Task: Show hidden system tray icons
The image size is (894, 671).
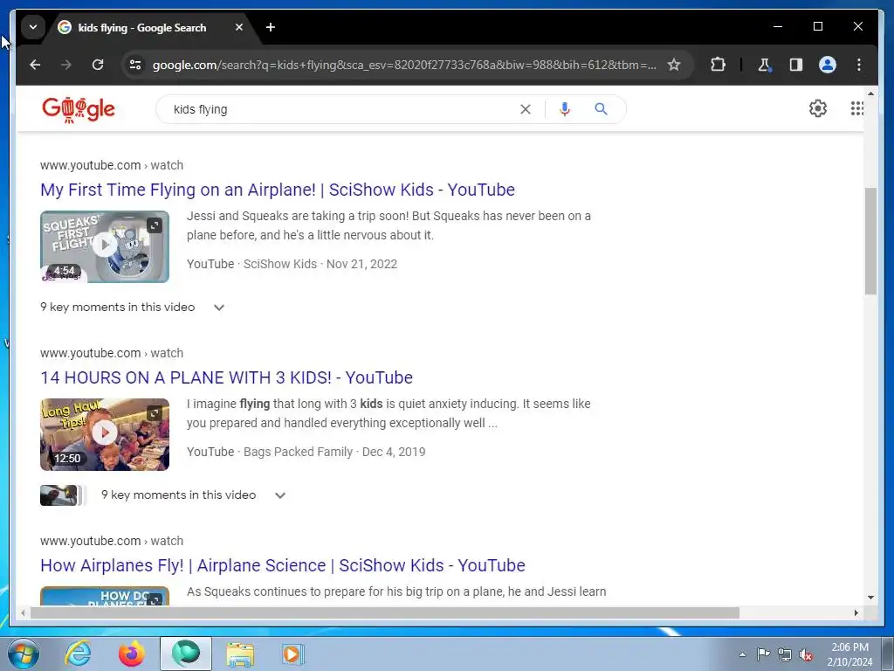Action: click(x=742, y=654)
